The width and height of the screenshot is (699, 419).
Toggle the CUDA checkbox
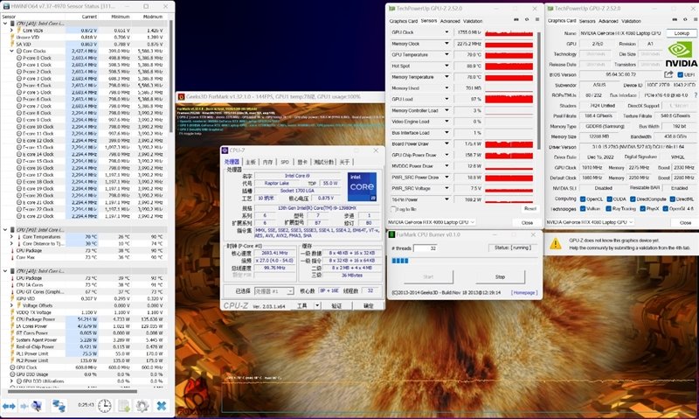[x=609, y=199]
